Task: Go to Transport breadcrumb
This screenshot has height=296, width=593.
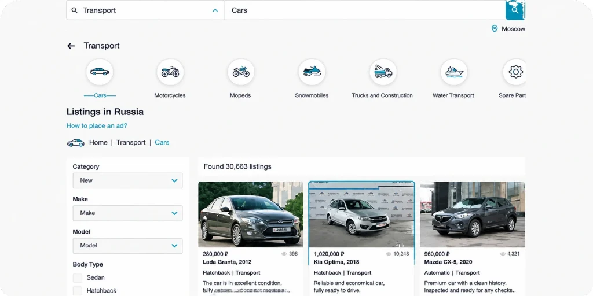Action: (x=131, y=142)
